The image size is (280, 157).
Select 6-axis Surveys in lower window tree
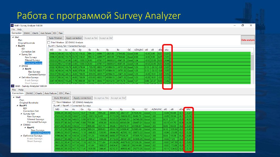pos(35,138)
